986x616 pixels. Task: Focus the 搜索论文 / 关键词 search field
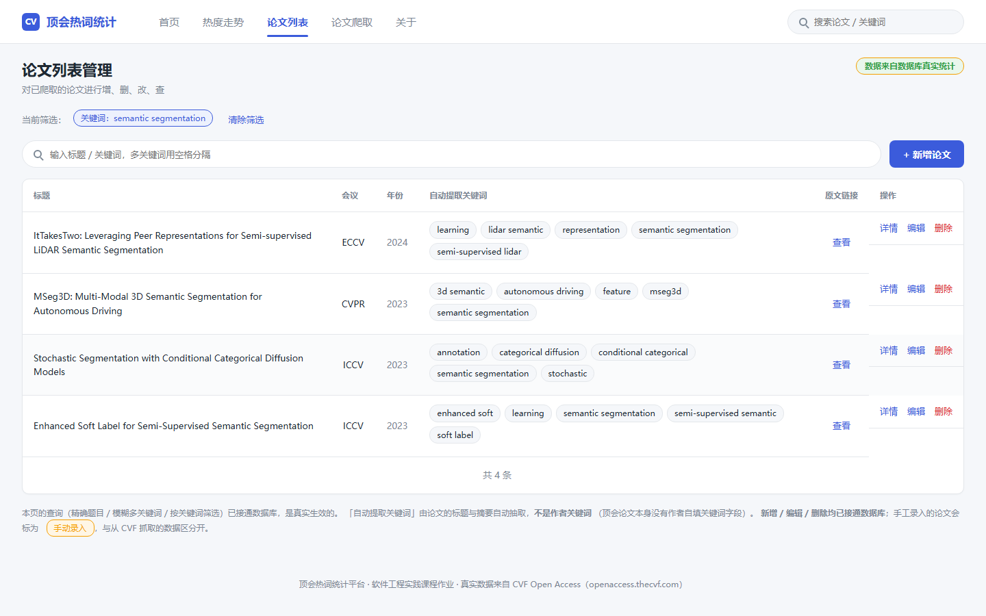(876, 22)
